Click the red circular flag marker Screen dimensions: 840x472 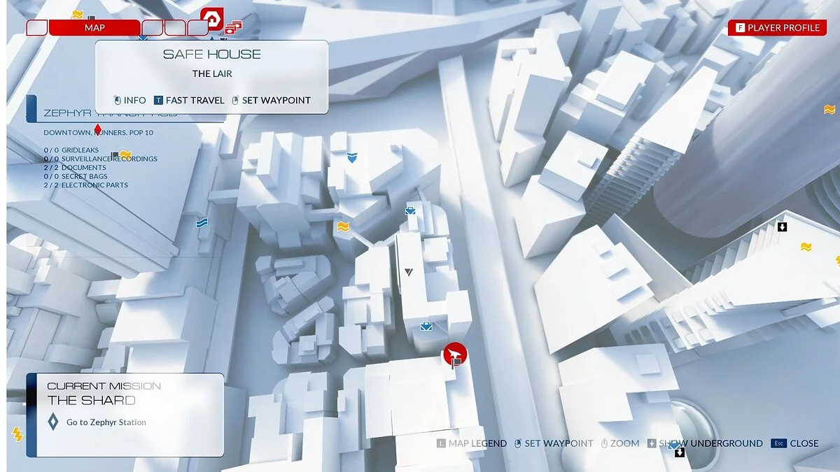tap(455, 355)
